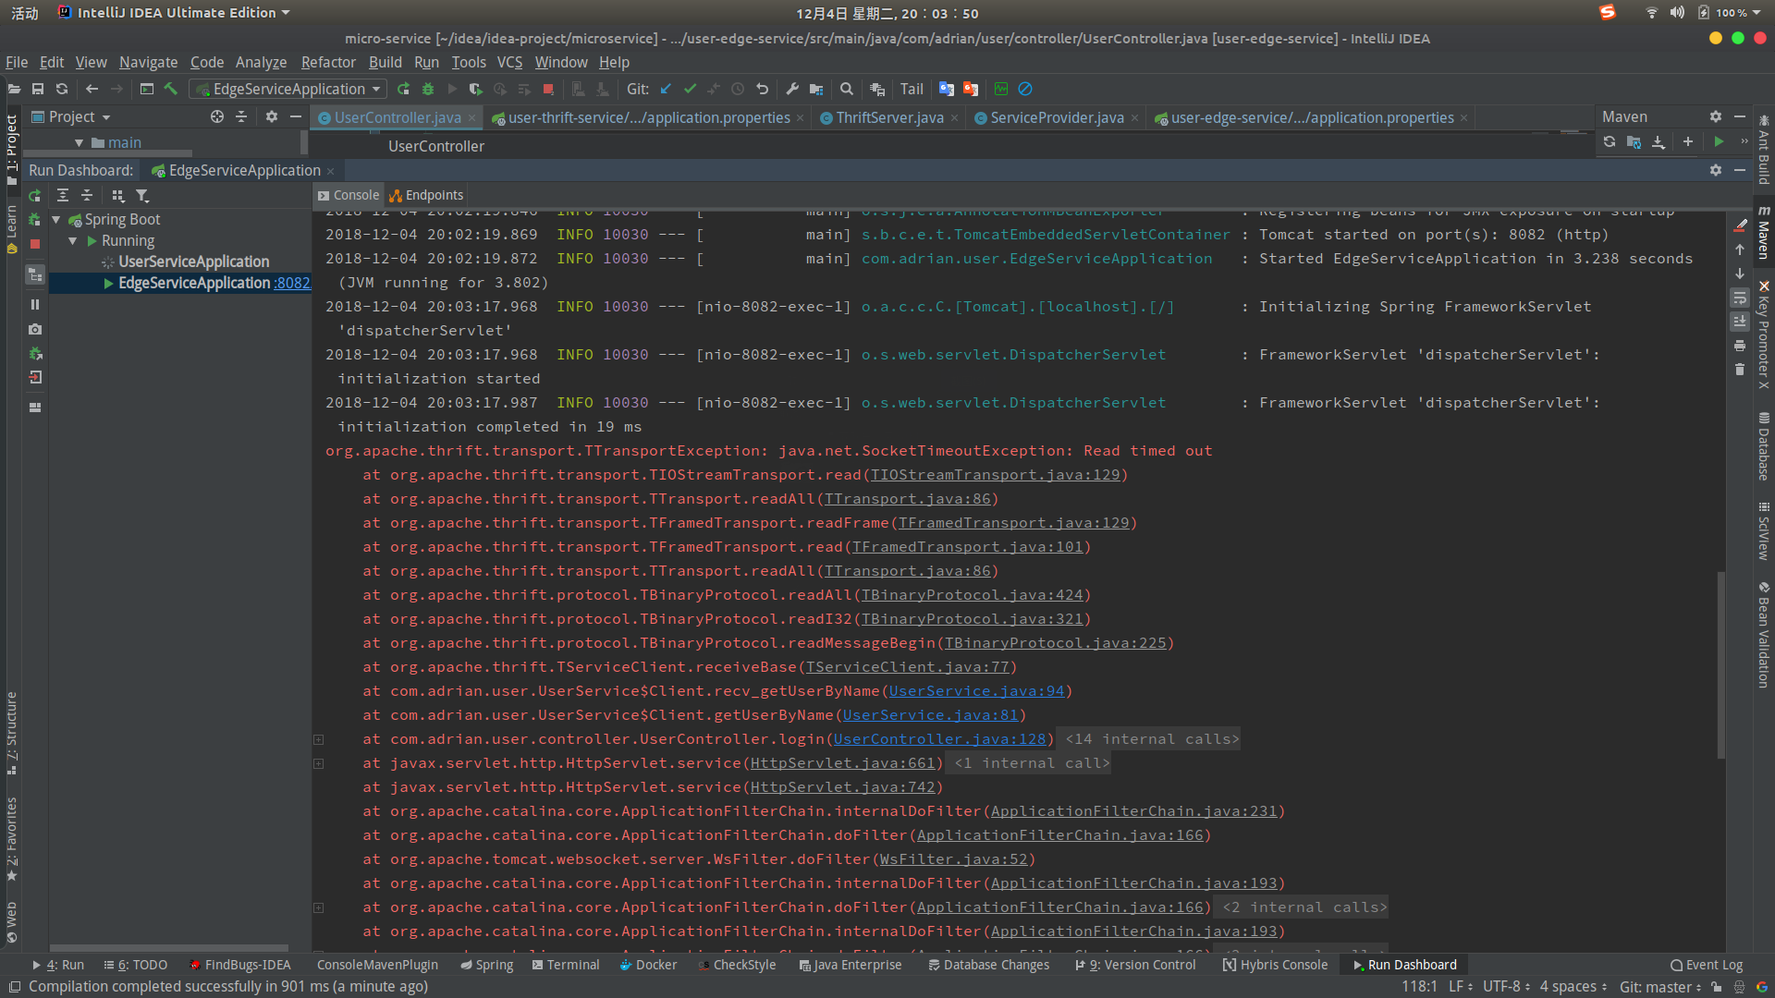Click the system volume icon
Screen dimensions: 1775x998
[x=1677, y=13]
